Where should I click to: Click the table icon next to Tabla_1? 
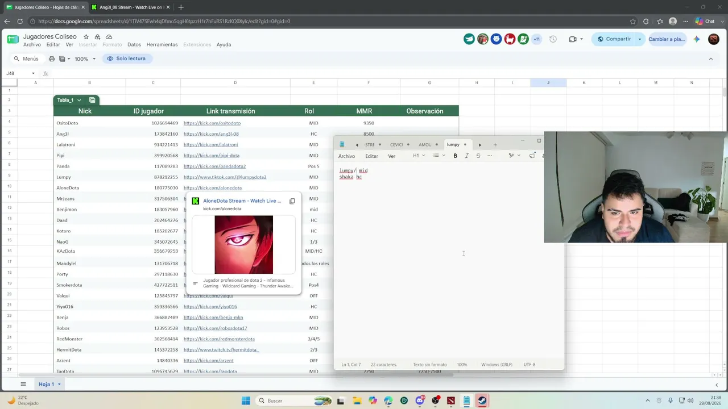(92, 100)
